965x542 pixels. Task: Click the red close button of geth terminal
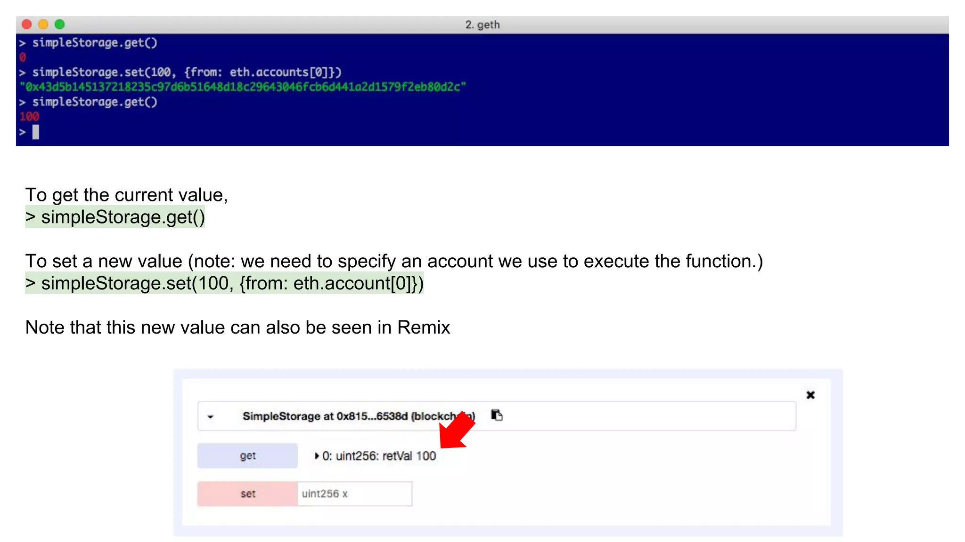coord(27,24)
